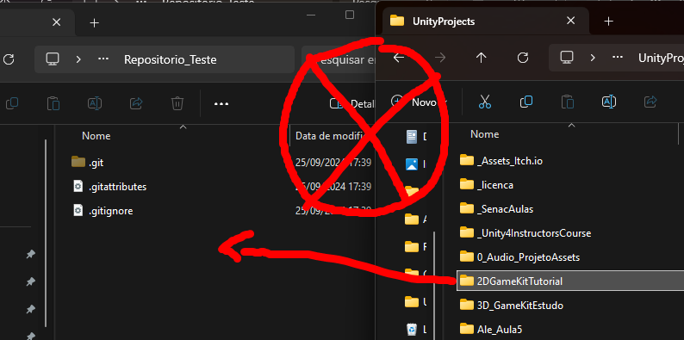
Task: Open Recycle Bin in UnityProjects sidebar
Action: click(x=412, y=329)
